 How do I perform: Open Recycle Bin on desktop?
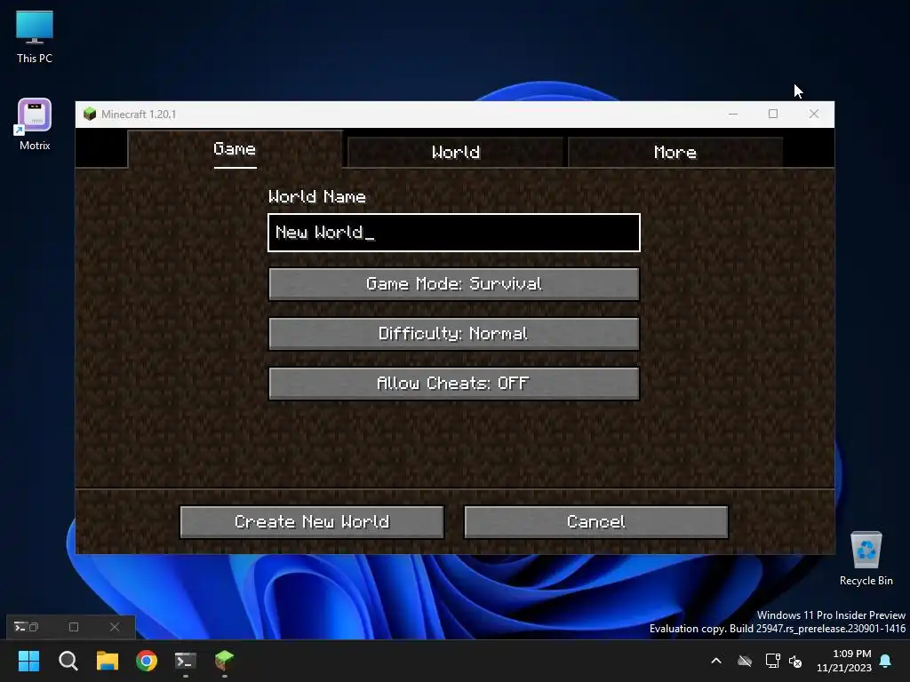866,559
